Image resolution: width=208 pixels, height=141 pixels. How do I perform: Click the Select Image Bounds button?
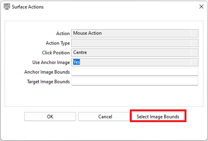pyautogui.click(x=158, y=117)
